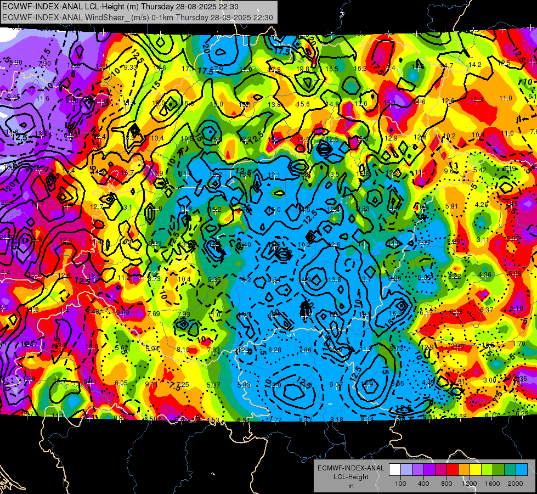Select the light lavender legend swatch

click(406, 470)
